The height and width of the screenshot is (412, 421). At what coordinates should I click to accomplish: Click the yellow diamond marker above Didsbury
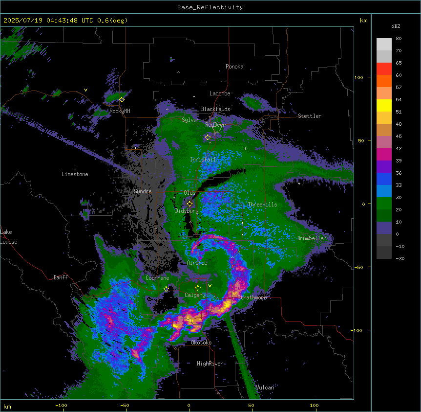pyautogui.click(x=190, y=204)
